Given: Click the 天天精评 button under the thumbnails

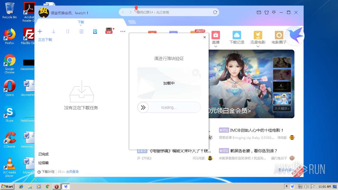Looking at the screenshot, I should (282, 108).
